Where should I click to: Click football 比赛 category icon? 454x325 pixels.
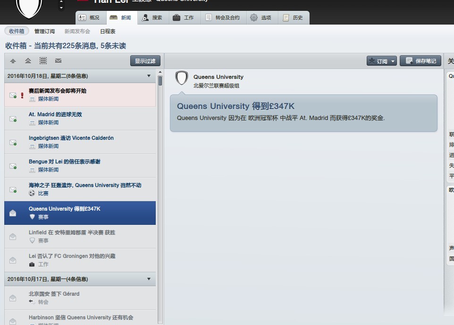[32, 193]
